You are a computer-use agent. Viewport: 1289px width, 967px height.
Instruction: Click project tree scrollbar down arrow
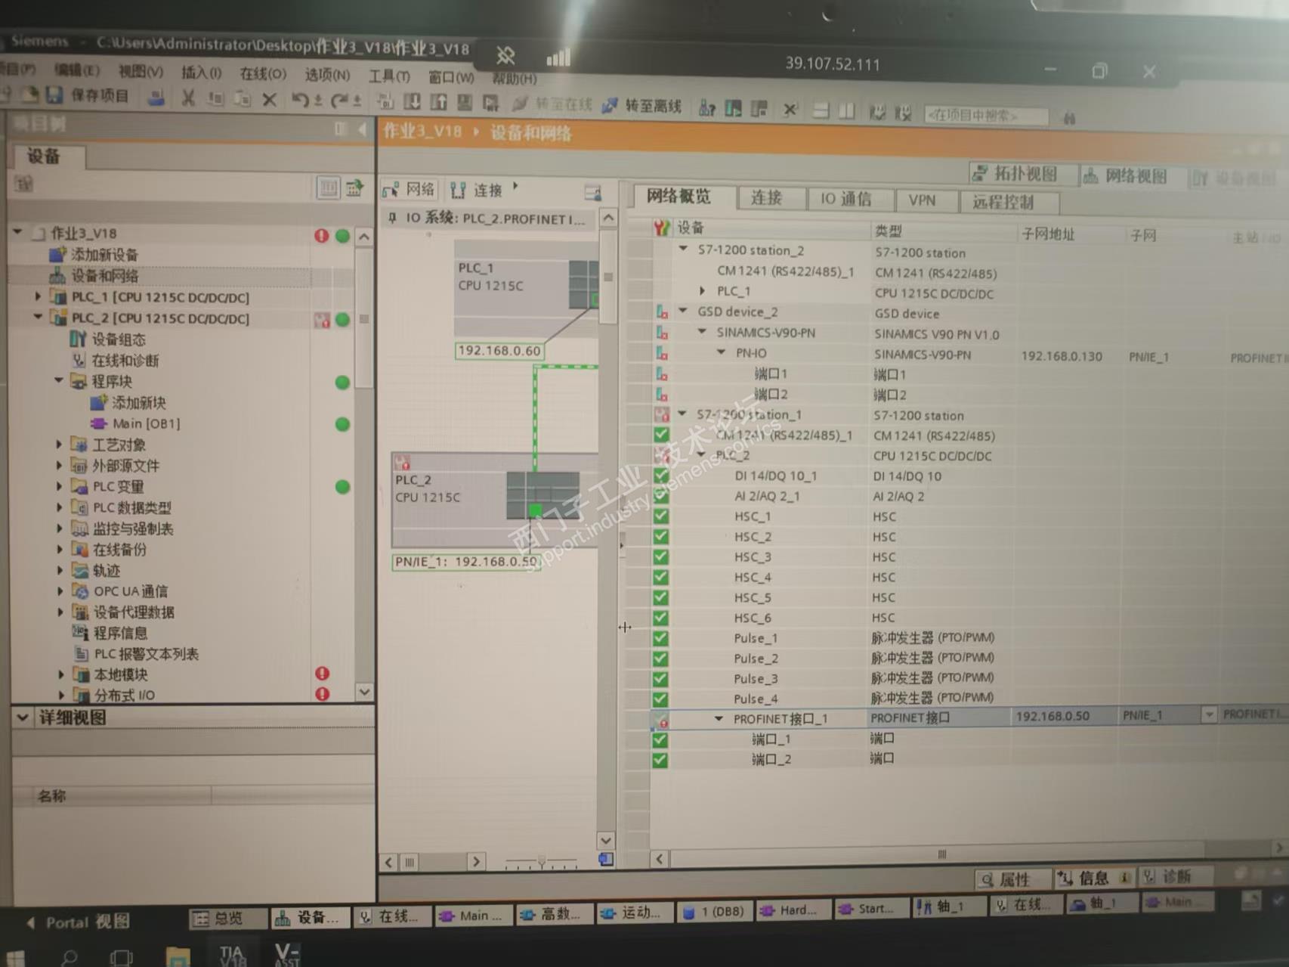(x=364, y=692)
